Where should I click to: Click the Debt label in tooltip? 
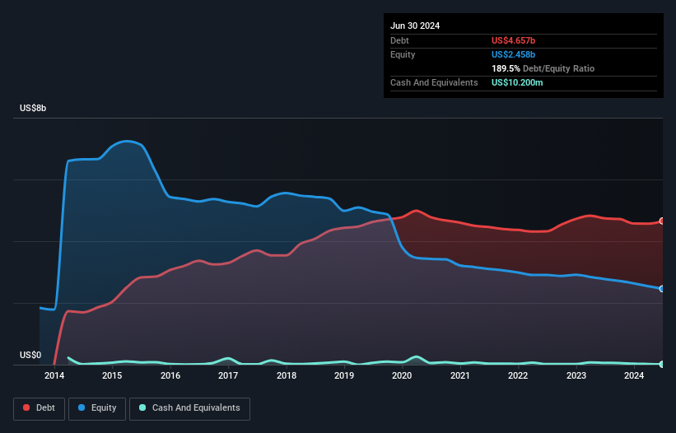point(399,40)
